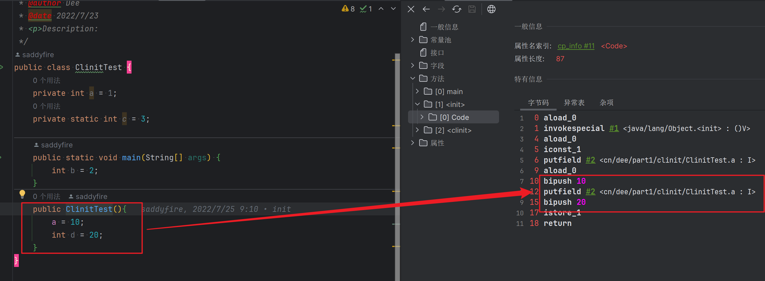Expand the 字段 fields folder
This screenshot has width=765, height=281.
point(412,66)
